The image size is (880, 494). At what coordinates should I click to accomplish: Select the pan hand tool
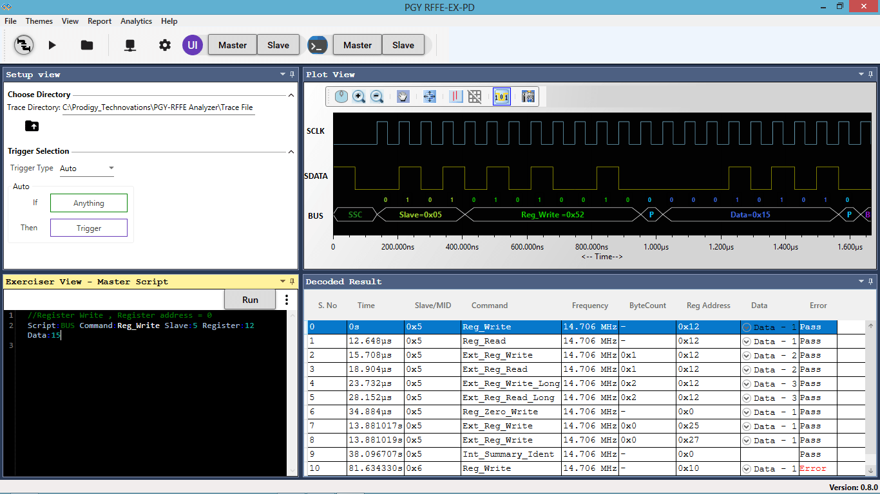tap(403, 96)
